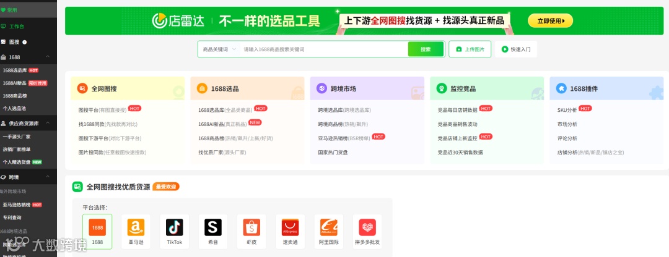Click the blue 1688插件 card header icon
This screenshot has width=669, height=257.
[561, 88]
